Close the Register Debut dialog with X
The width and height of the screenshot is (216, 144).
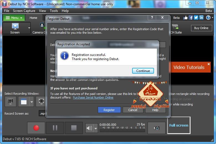tap(162, 17)
